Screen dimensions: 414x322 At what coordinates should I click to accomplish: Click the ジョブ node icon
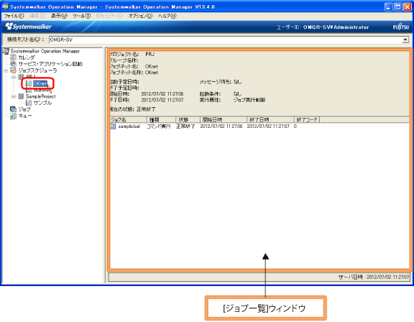click(x=13, y=109)
